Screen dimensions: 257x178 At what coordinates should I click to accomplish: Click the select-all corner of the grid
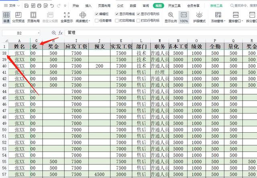pos(6,40)
